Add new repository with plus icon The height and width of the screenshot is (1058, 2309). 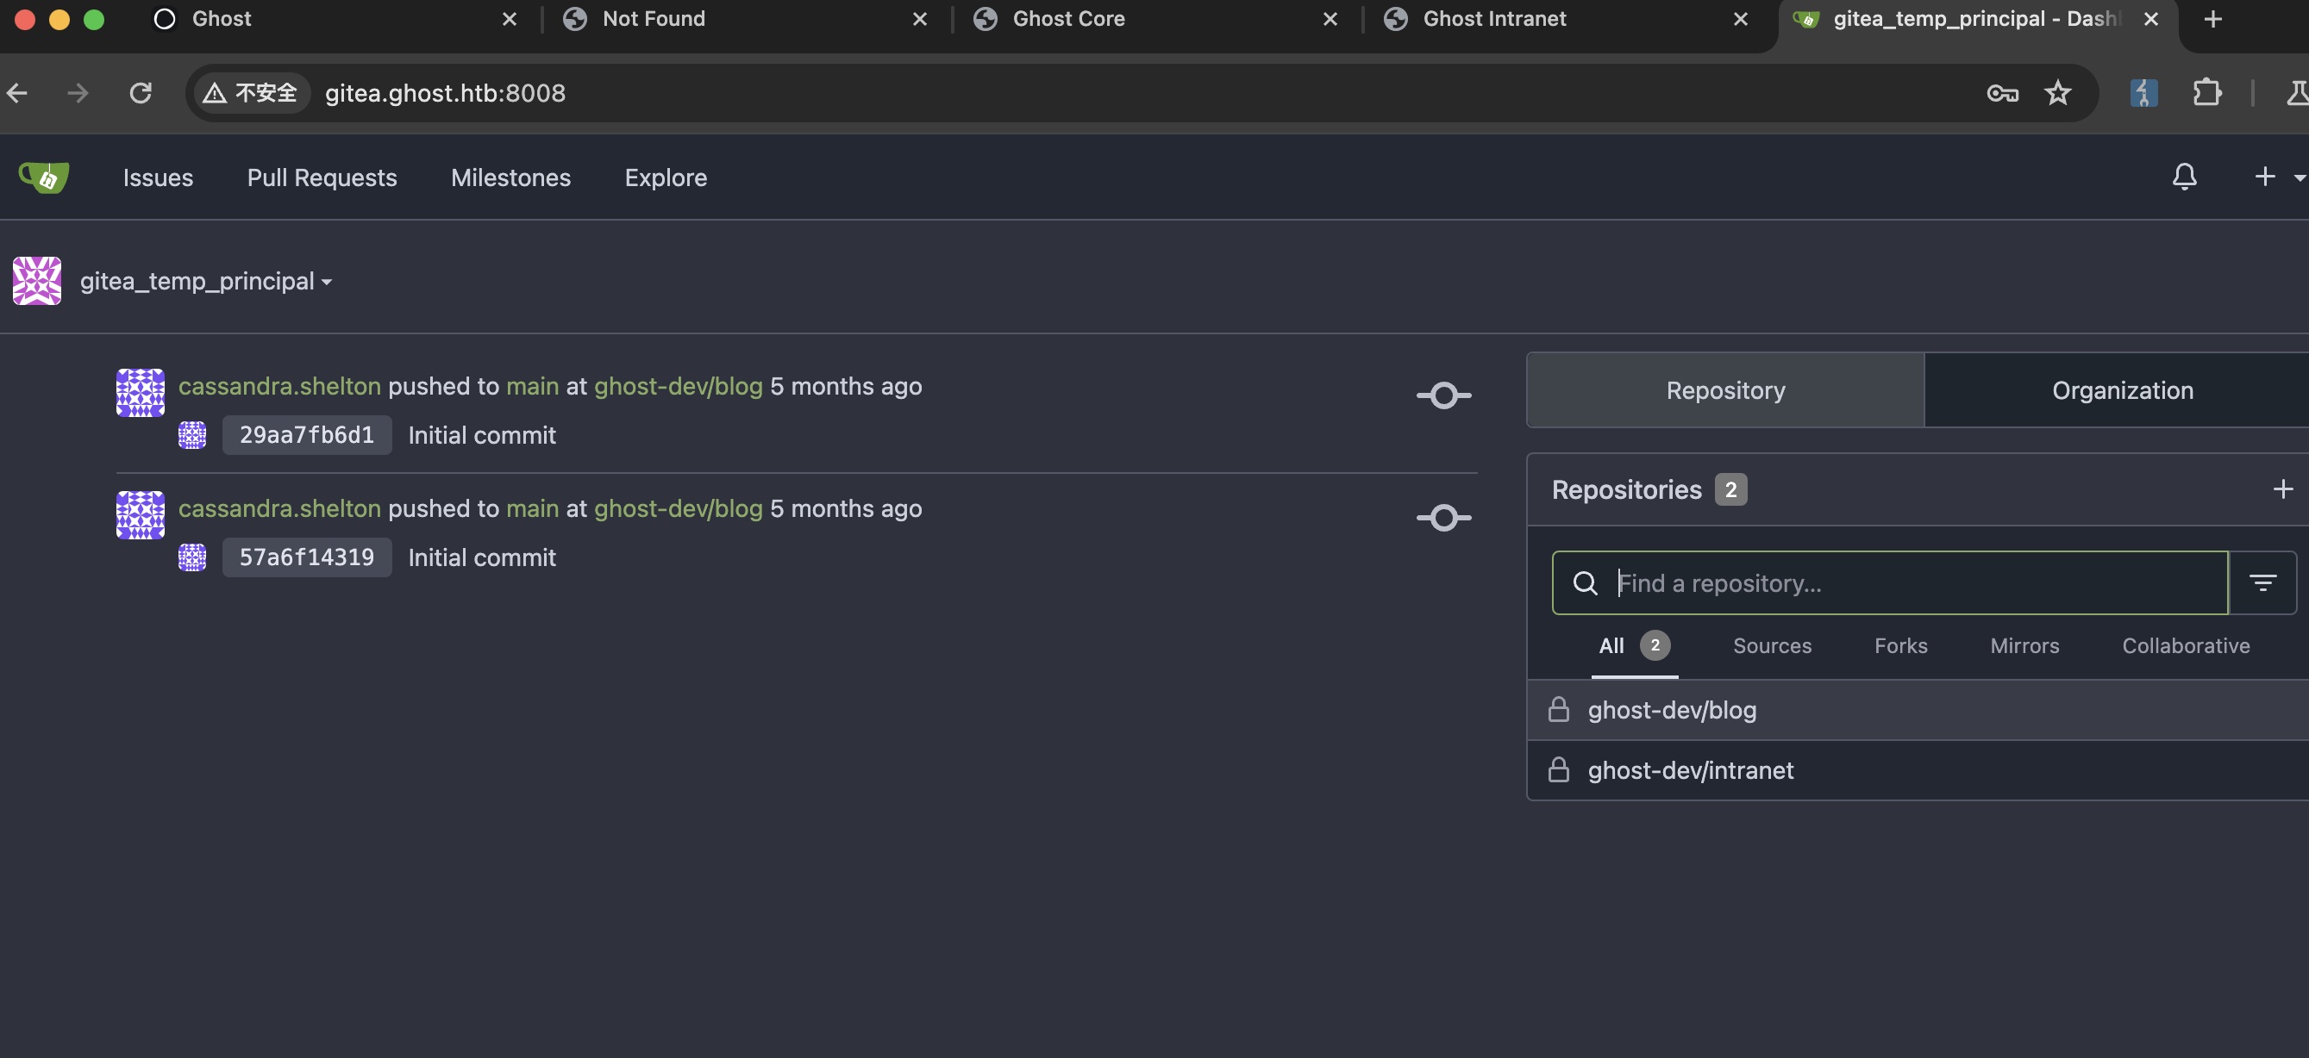(2282, 489)
